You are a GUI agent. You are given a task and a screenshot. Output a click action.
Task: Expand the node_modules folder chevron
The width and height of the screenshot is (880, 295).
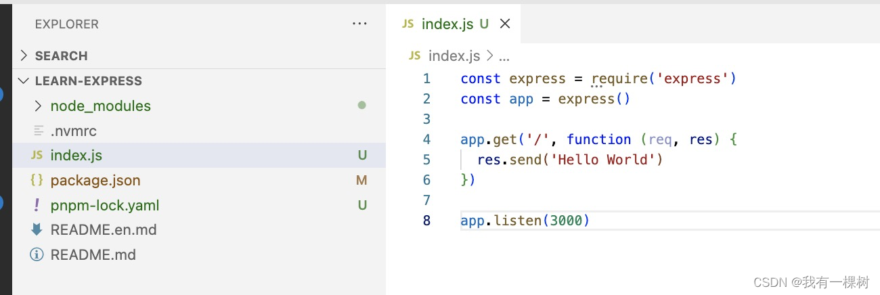point(38,106)
